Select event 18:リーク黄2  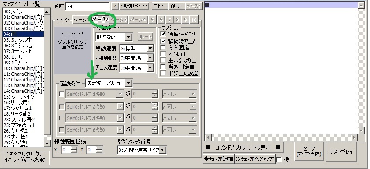(x=23, y=114)
